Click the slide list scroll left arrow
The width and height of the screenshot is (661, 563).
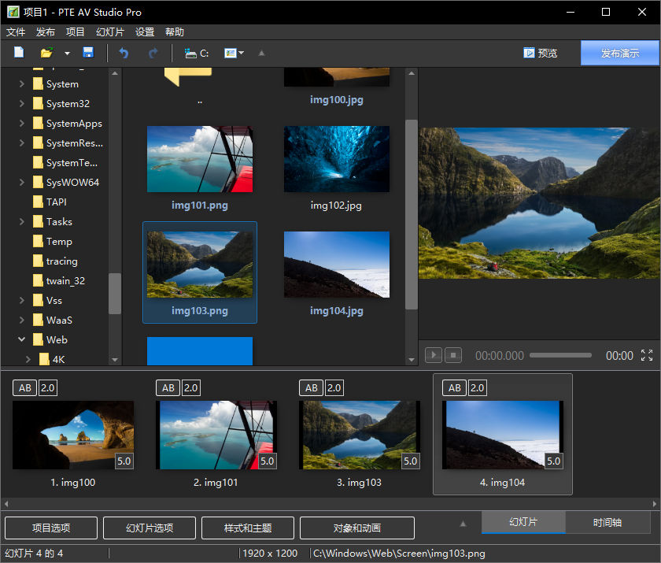coord(6,503)
